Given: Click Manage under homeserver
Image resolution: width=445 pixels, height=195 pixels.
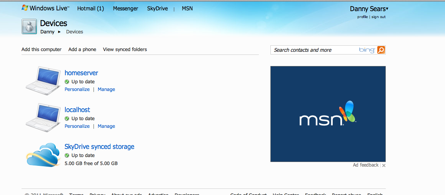Looking at the screenshot, I should pyautogui.click(x=107, y=89).
